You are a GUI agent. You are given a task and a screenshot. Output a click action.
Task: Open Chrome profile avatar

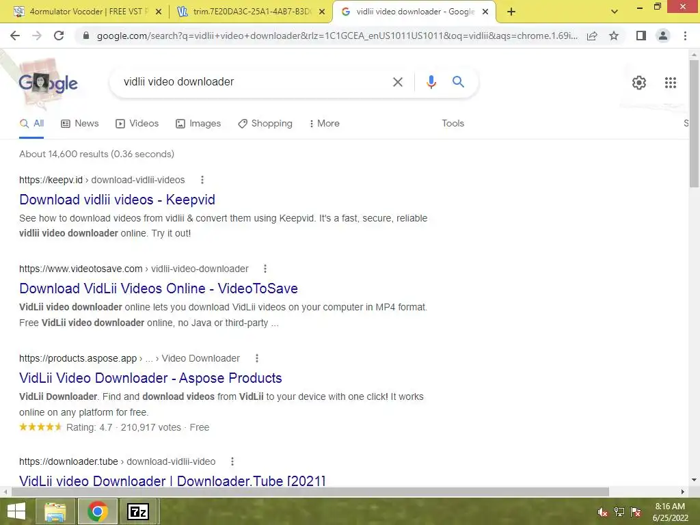pos(663,36)
